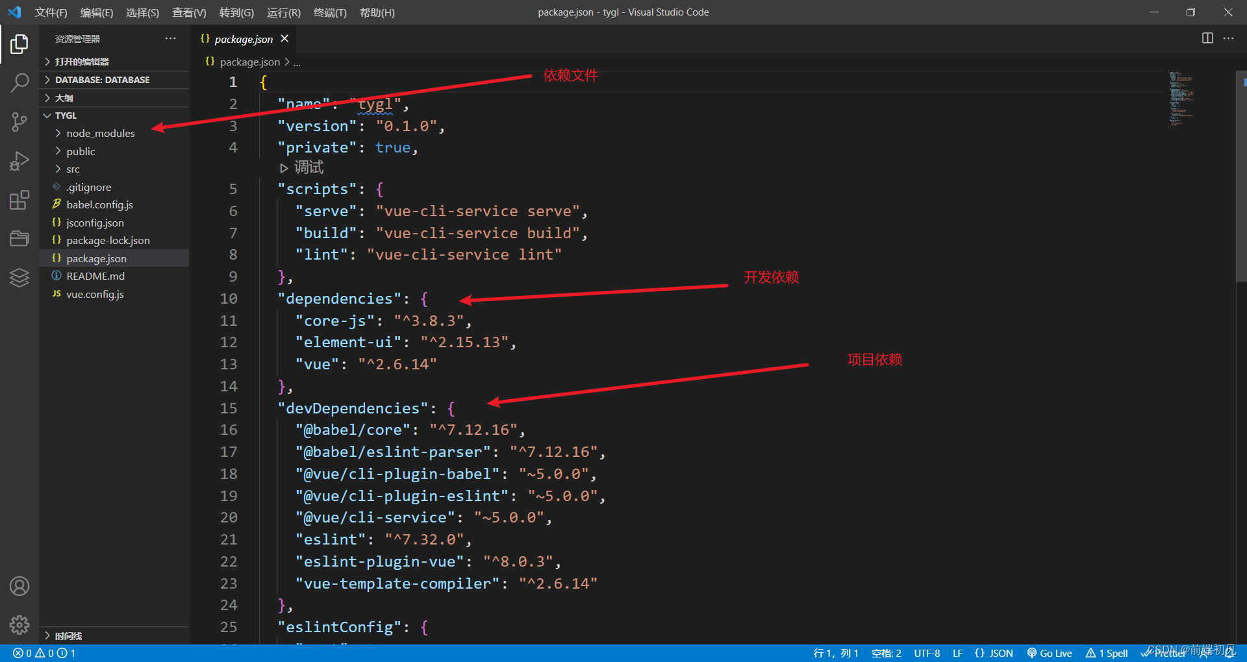Image resolution: width=1247 pixels, height=662 pixels.
Task: Open the Extensions view
Action: pos(19,200)
